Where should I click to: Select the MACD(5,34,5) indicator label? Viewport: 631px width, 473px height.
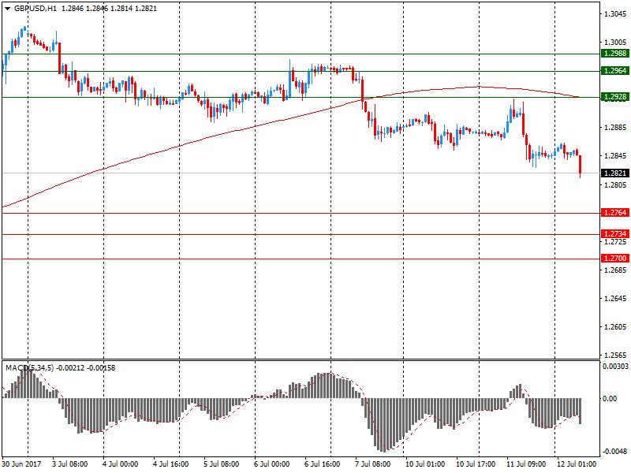(29, 368)
